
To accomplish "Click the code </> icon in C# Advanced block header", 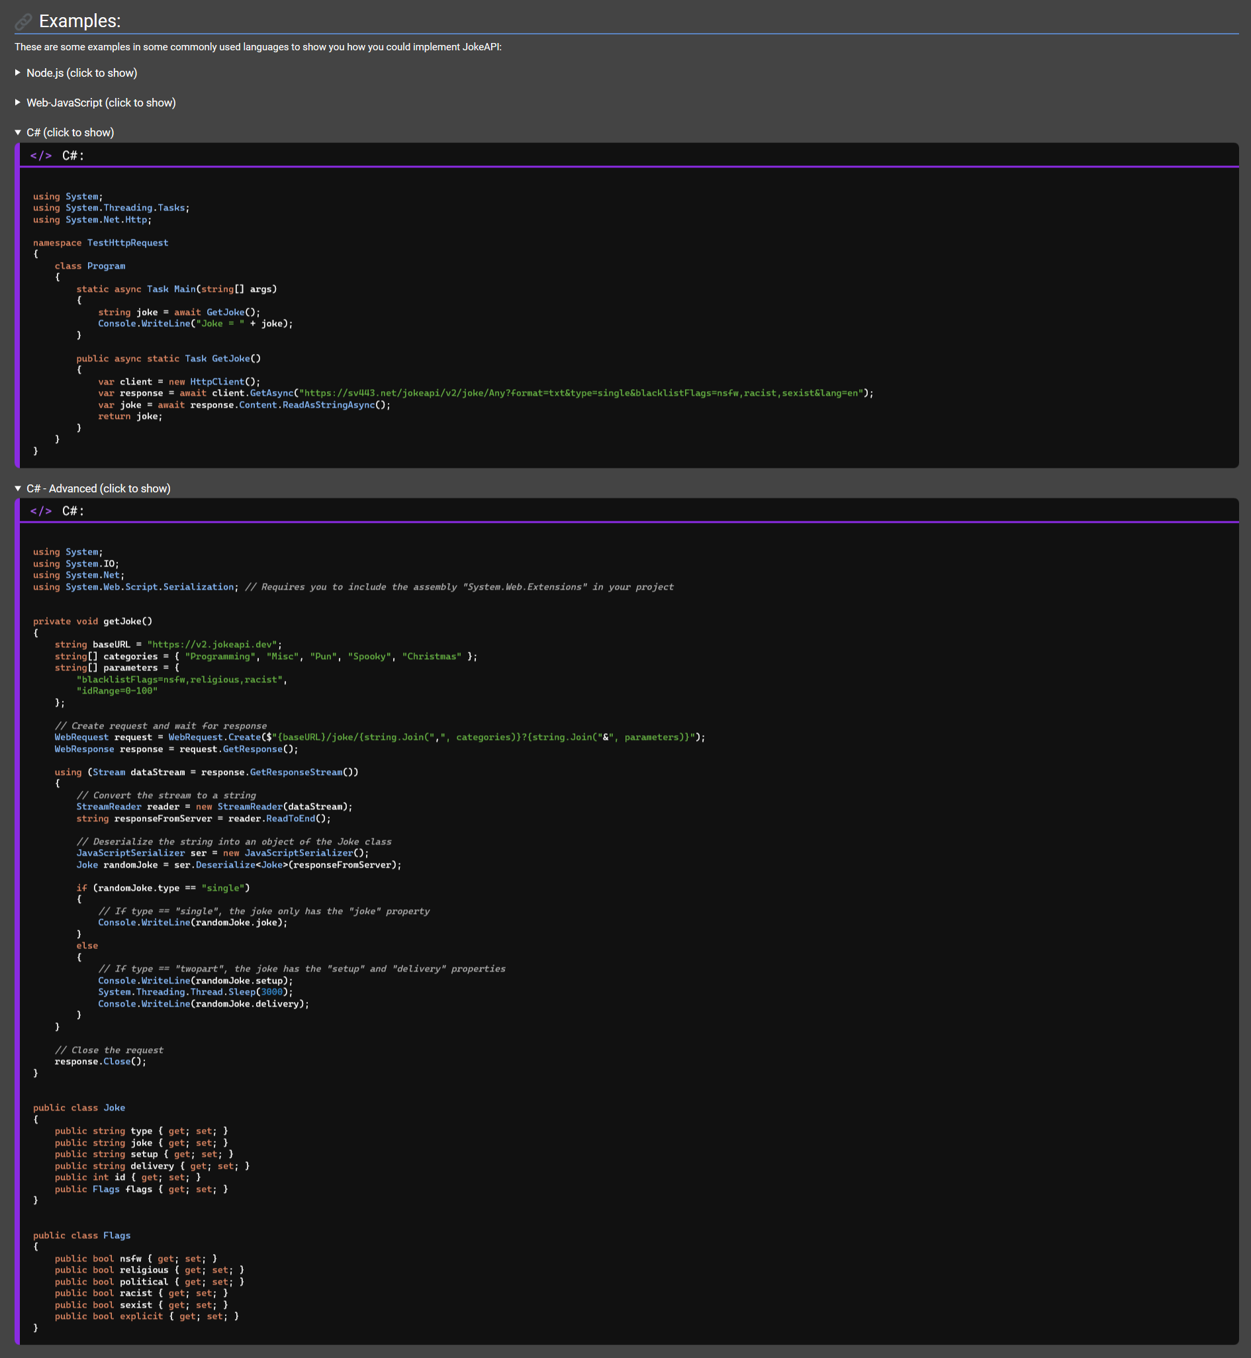I will 42,510.
